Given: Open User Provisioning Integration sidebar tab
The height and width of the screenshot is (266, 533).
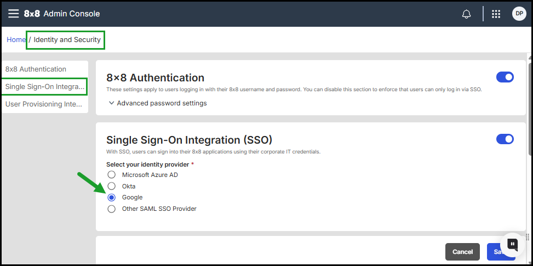Looking at the screenshot, I should 43,104.
